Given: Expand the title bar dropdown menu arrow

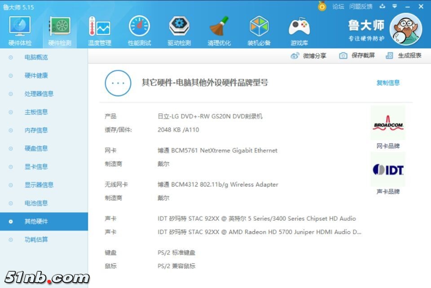Looking at the screenshot, I should click(395, 6).
